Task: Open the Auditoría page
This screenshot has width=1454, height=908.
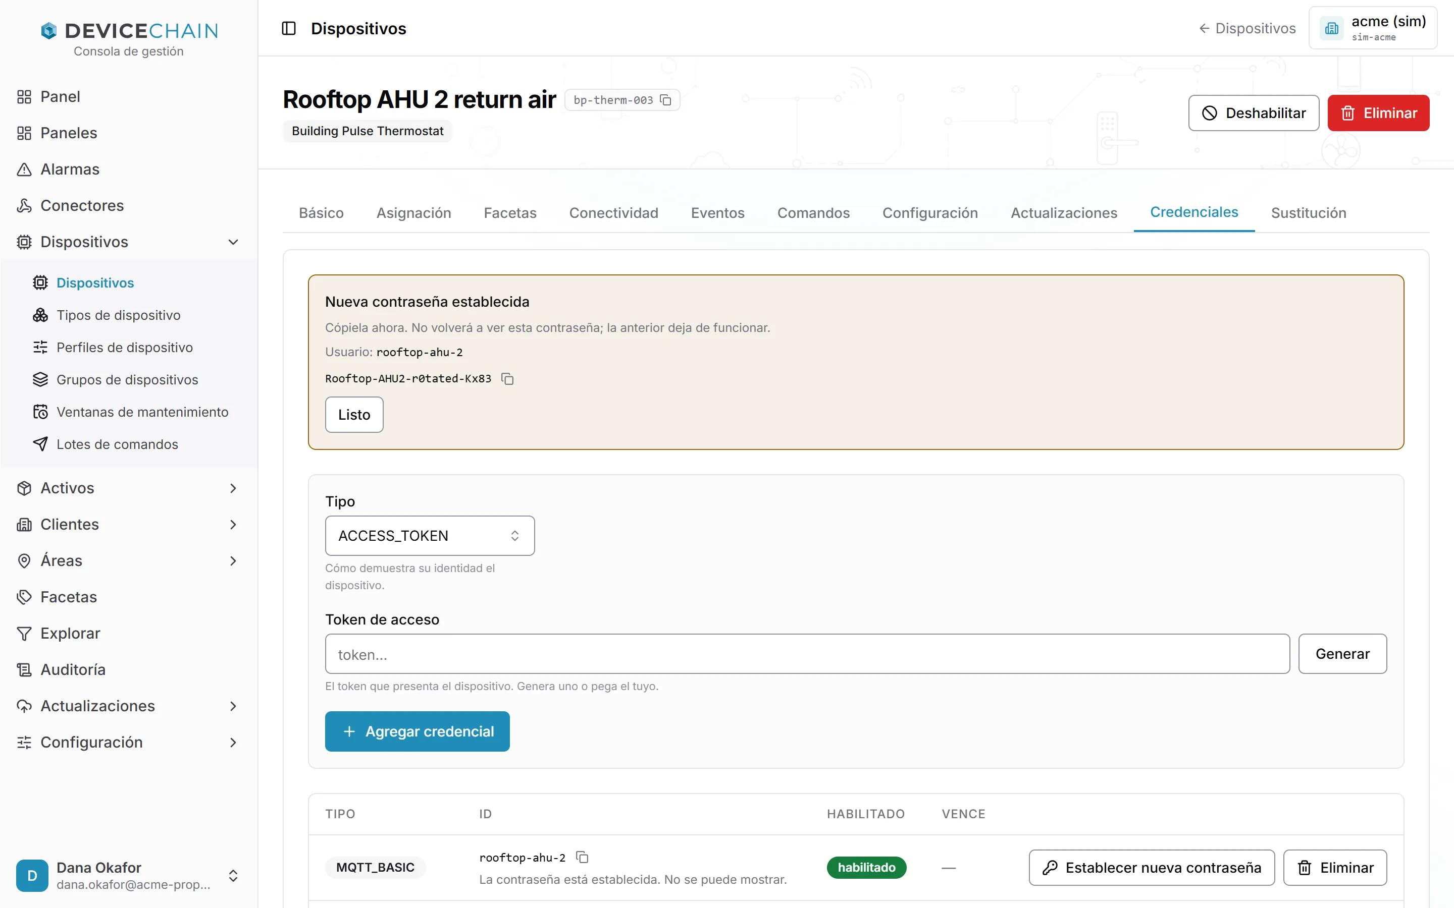Action: (129, 669)
